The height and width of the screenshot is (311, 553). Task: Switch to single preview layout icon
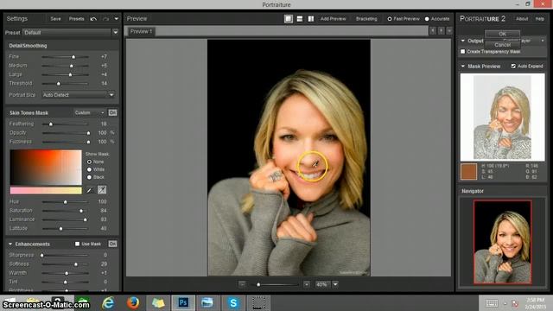[288, 19]
